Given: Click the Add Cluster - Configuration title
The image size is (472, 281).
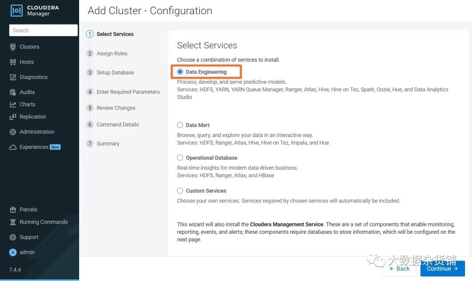Looking at the screenshot, I should (x=150, y=11).
